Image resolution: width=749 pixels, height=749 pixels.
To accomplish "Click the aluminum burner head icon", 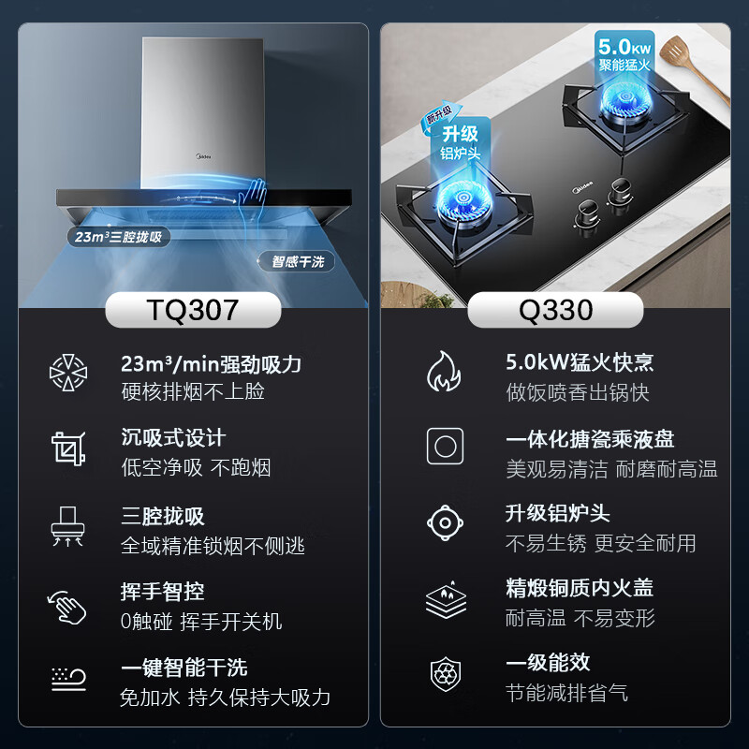I will click(446, 522).
